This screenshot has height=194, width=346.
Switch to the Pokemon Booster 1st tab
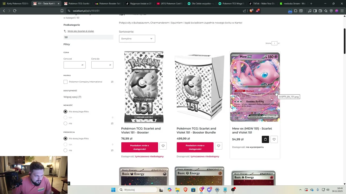click(x=108, y=4)
